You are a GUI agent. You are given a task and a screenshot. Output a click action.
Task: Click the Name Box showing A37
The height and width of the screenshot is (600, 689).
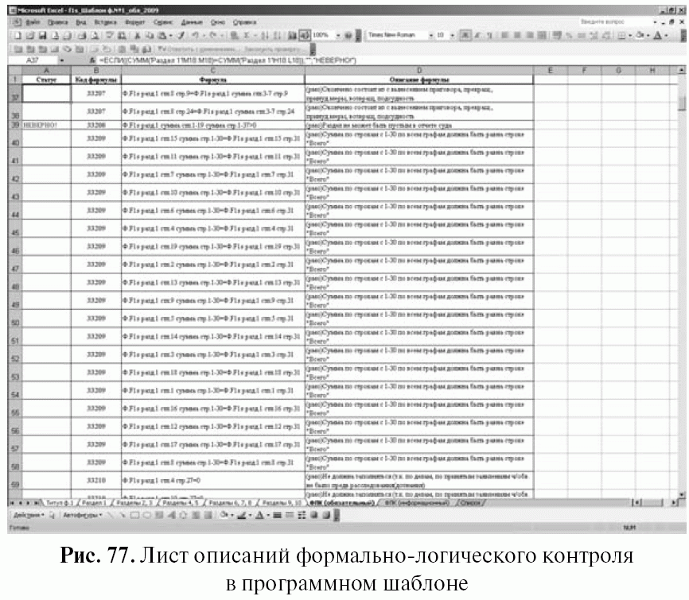click(x=33, y=60)
